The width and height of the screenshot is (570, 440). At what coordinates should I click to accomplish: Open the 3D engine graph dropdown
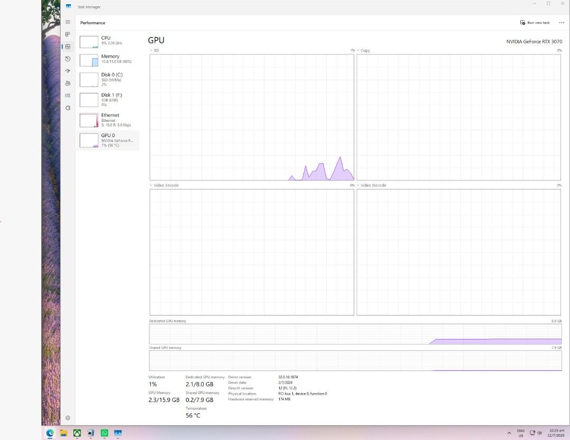tap(155, 51)
